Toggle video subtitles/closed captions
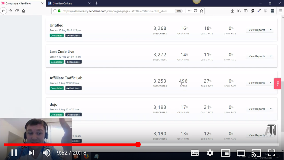The width and height of the screenshot is (284, 160). pos(195,153)
